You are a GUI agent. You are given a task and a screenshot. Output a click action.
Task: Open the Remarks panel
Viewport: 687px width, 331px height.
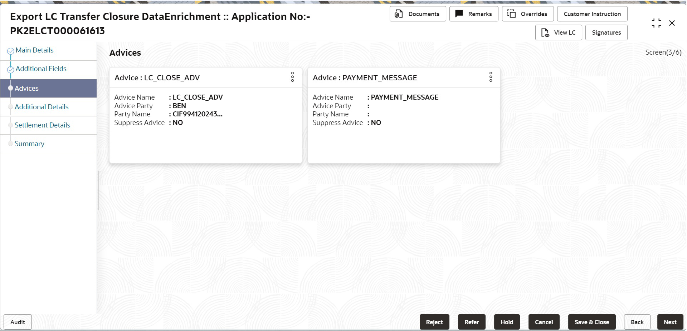474,14
